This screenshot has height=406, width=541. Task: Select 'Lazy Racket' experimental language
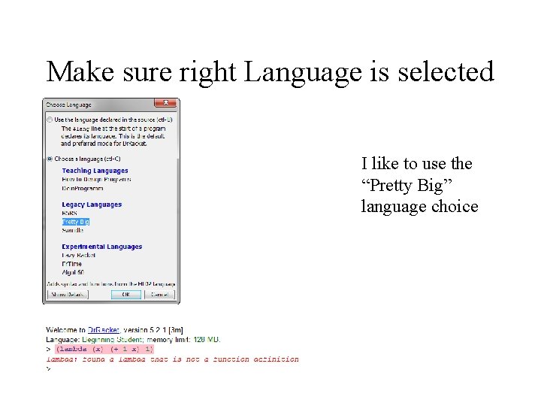pyautogui.click(x=78, y=255)
